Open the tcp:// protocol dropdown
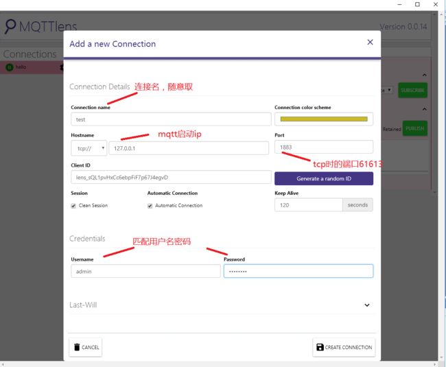Image resolution: width=446 pixels, height=367 pixels. (x=89, y=148)
